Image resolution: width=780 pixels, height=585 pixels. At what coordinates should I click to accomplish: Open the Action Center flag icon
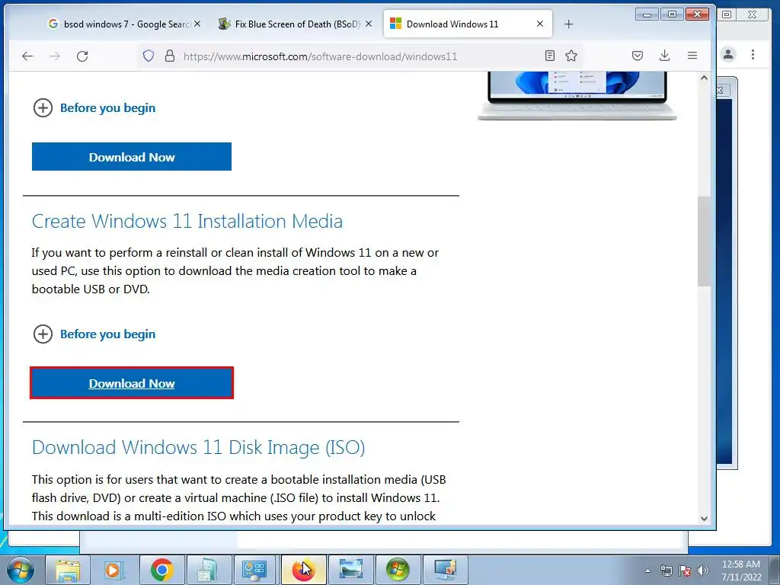tap(685, 571)
